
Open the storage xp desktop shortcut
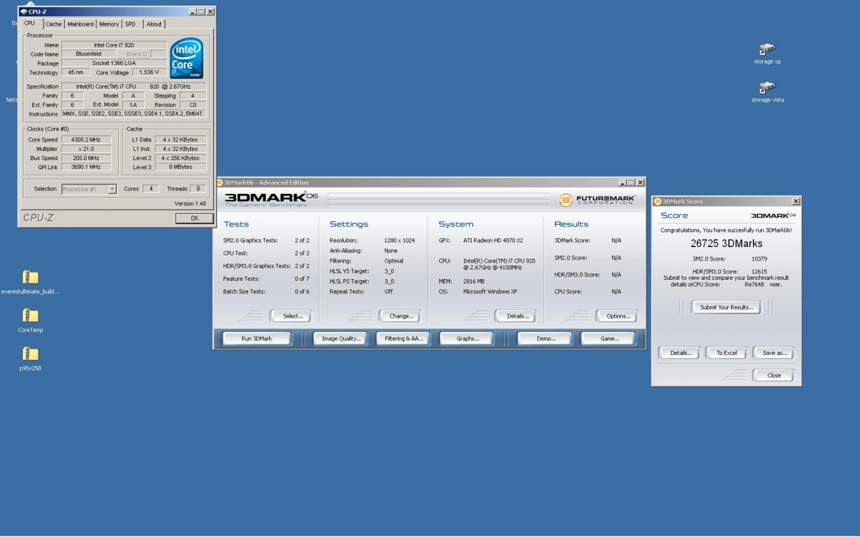pyautogui.click(x=767, y=50)
